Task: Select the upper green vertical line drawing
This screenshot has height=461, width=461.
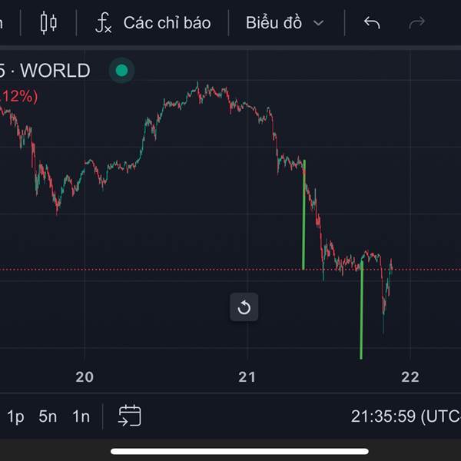Action: pyautogui.click(x=304, y=215)
